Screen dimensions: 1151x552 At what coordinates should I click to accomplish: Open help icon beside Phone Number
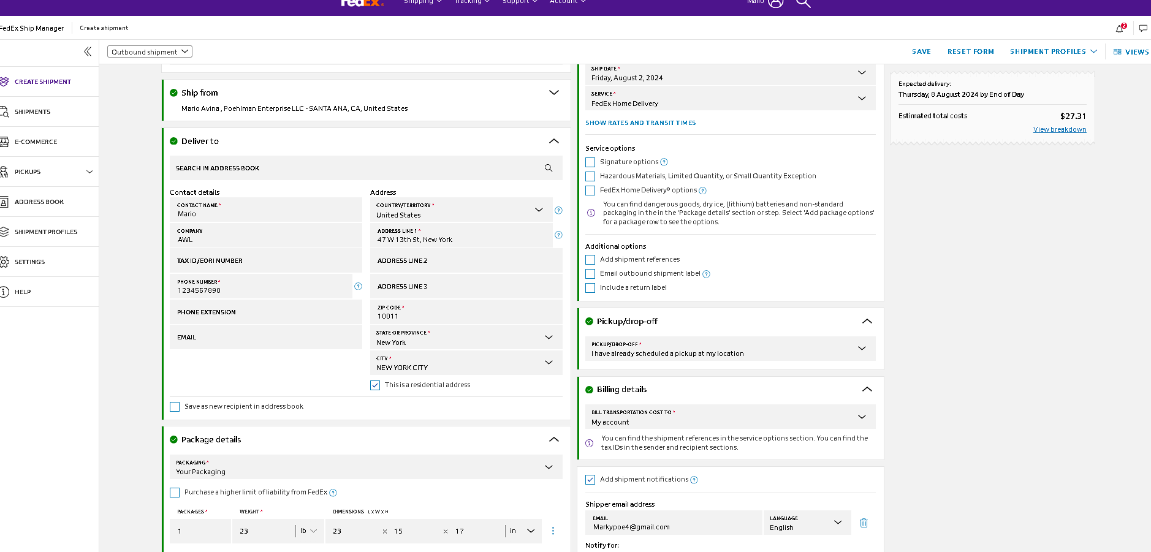(x=358, y=286)
